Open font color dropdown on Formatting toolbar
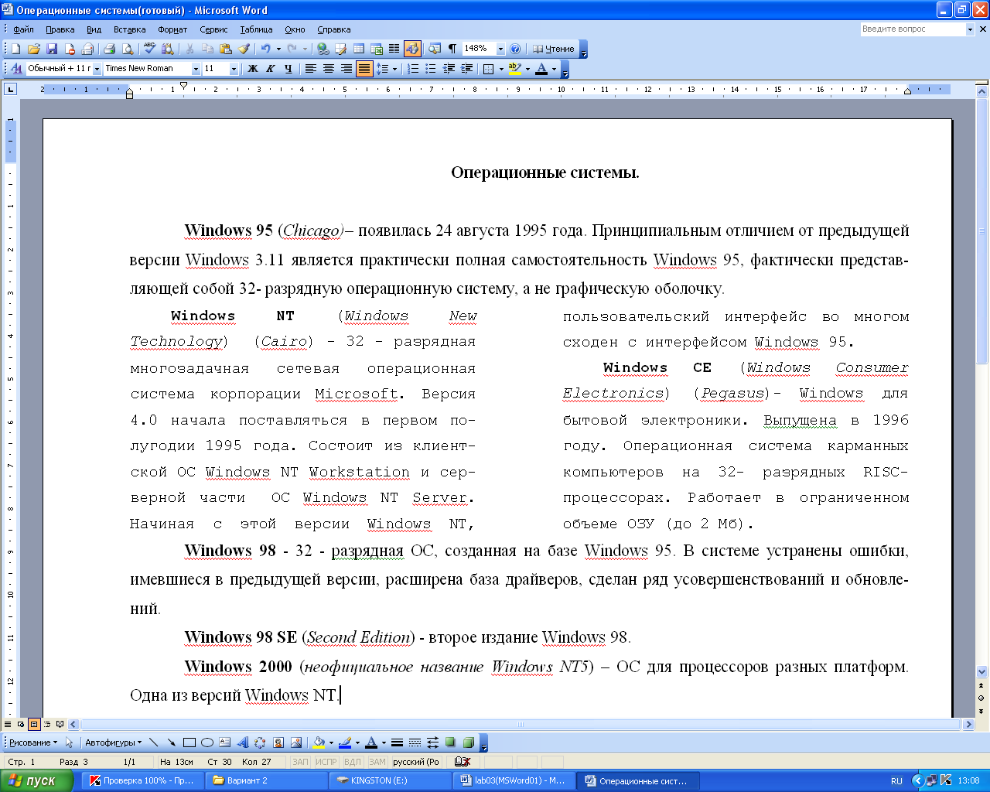Viewport: 990px width, 792px height. pyautogui.click(x=554, y=69)
